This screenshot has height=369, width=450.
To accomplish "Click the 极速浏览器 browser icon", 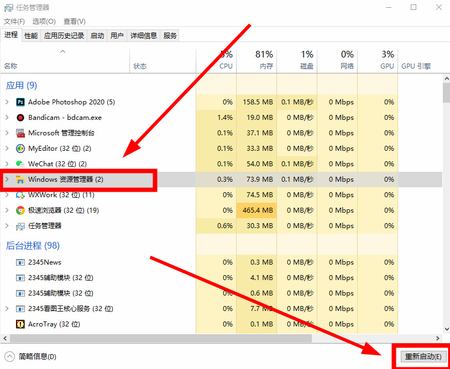I will (x=20, y=210).
